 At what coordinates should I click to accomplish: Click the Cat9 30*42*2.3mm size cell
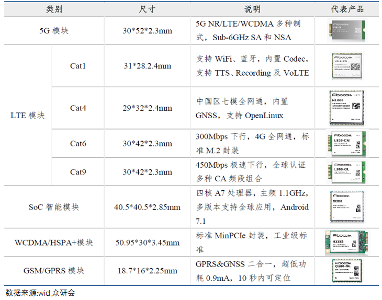click(x=147, y=172)
